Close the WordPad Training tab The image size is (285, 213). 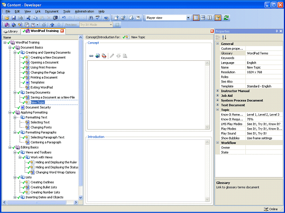[62, 31]
